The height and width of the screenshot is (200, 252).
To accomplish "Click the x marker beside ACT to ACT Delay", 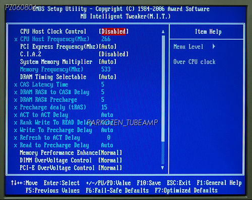I will (16, 115).
